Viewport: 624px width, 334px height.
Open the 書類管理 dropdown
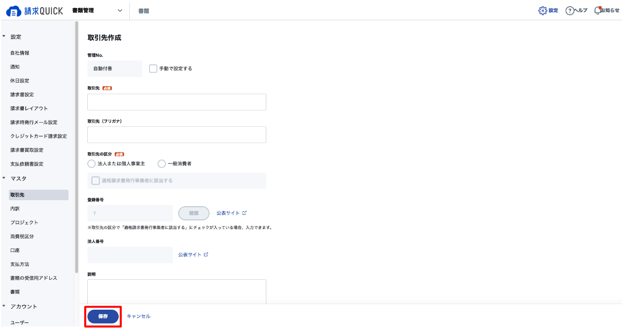pyautogui.click(x=97, y=10)
